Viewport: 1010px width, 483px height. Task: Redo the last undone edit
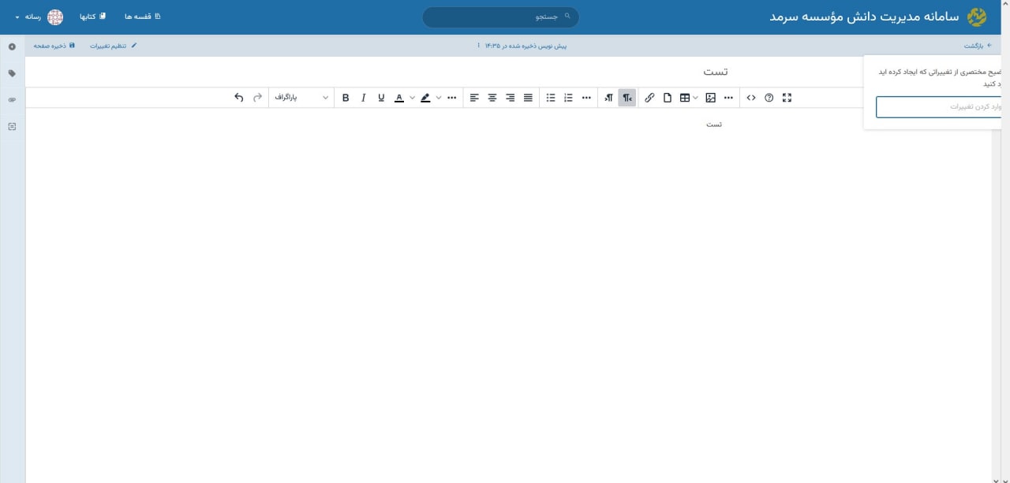pos(257,98)
